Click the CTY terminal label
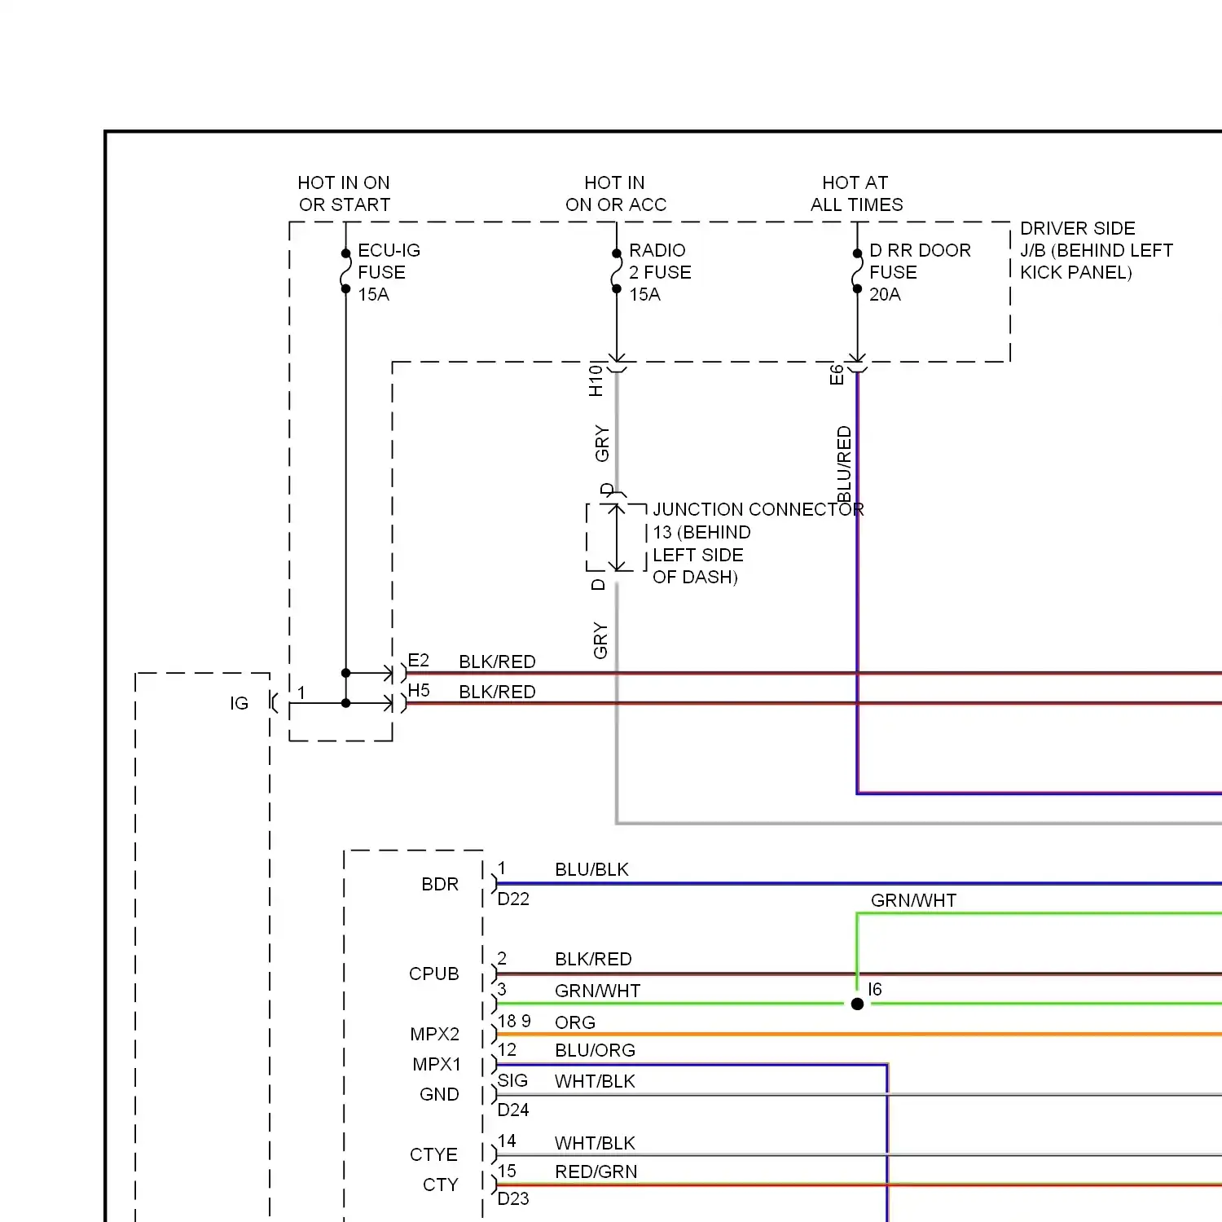The height and width of the screenshot is (1222, 1222). 440,1185
